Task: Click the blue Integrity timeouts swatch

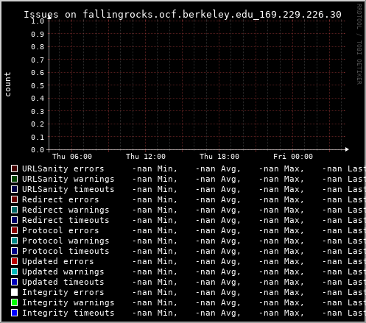Action: coord(15,313)
